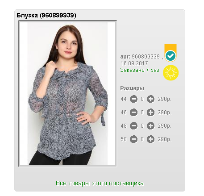Click plus button for size 46

point(150,113)
